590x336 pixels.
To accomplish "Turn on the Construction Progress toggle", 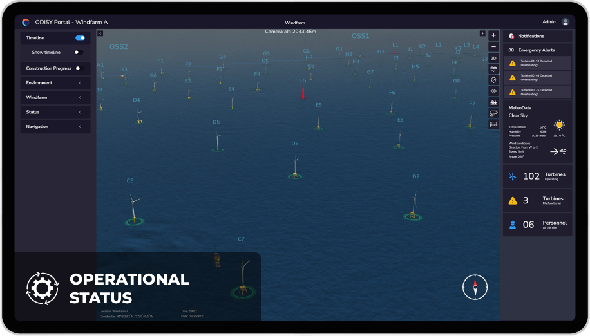I will pyautogui.click(x=80, y=68).
